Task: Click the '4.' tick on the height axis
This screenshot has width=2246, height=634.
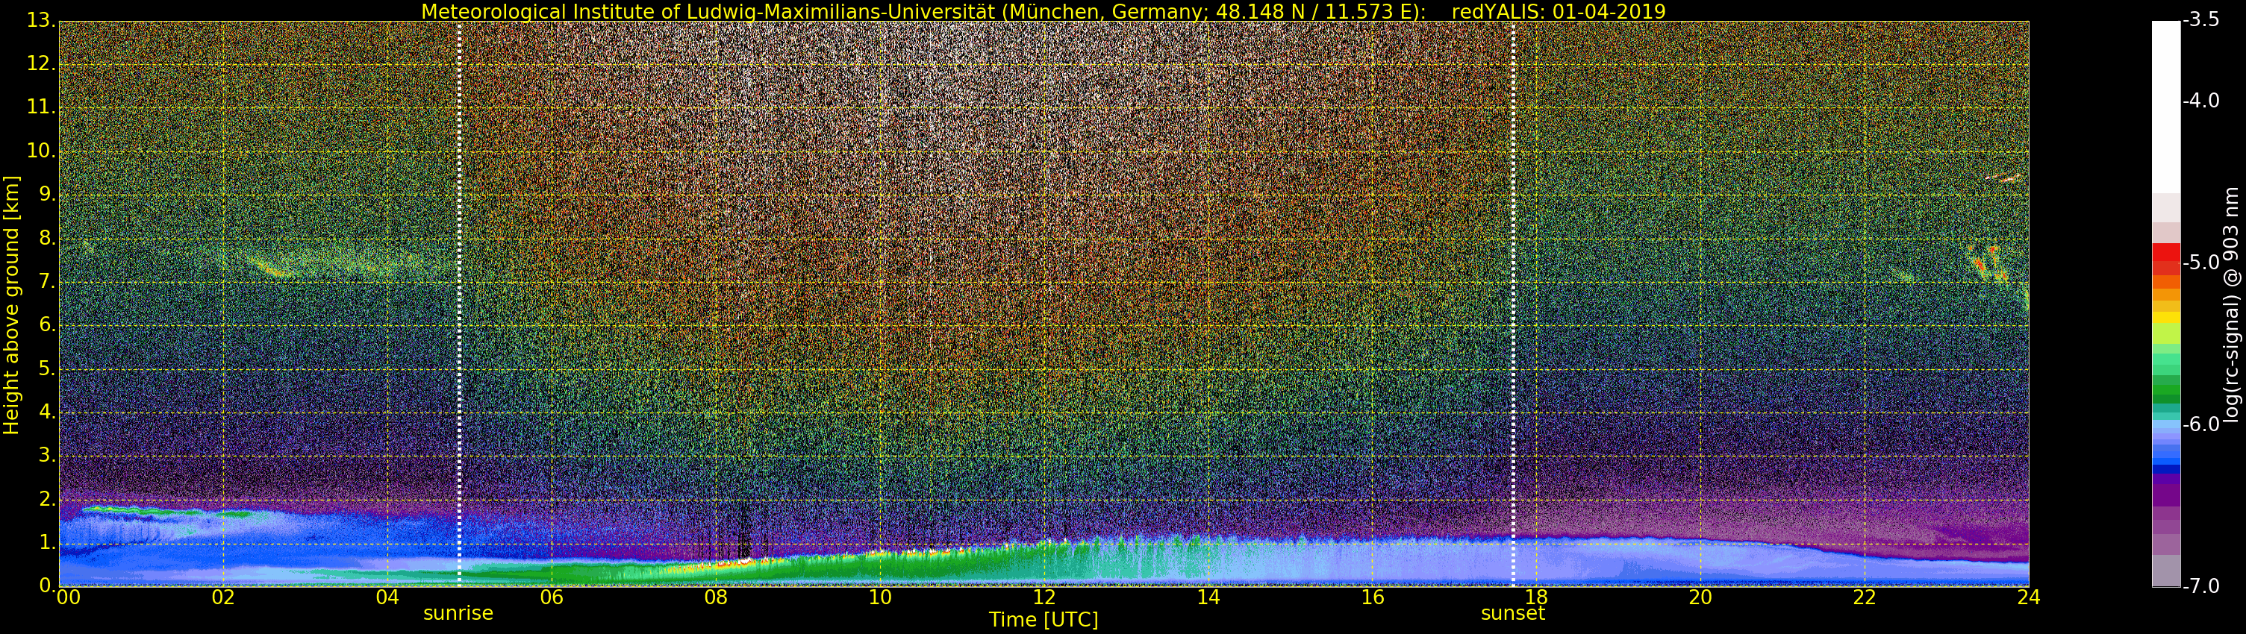Action: pos(46,411)
